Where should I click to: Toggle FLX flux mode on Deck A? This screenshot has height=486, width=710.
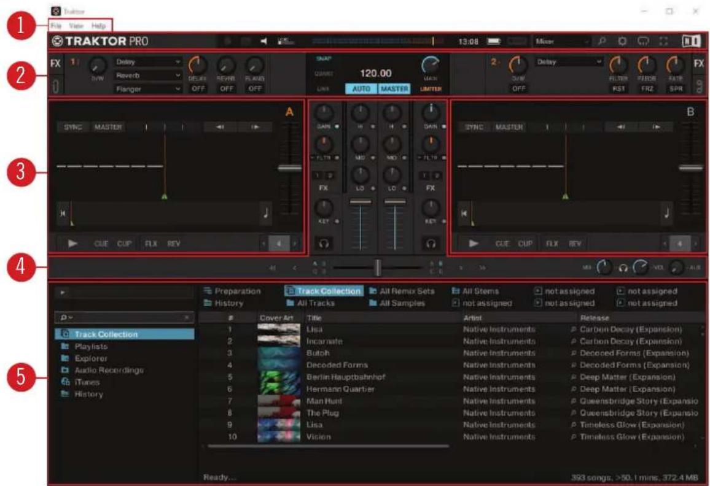pyautogui.click(x=151, y=244)
